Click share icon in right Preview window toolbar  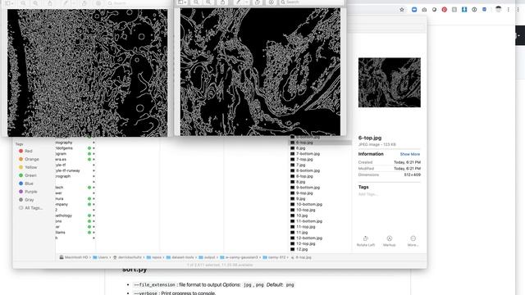click(x=222, y=2)
